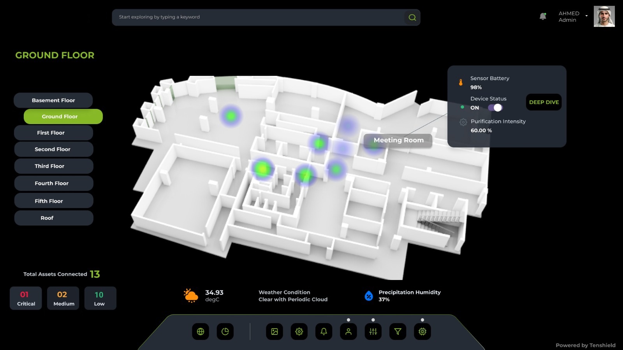Image resolution: width=623 pixels, height=350 pixels.
Task: Click the search magnifier icon
Action: [x=412, y=17]
